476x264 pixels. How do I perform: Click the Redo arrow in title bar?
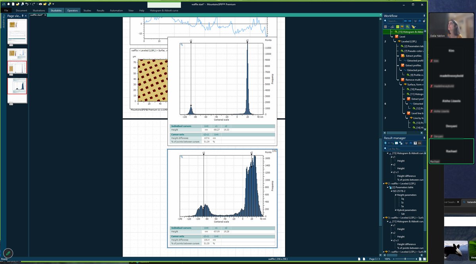click(x=33, y=4)
